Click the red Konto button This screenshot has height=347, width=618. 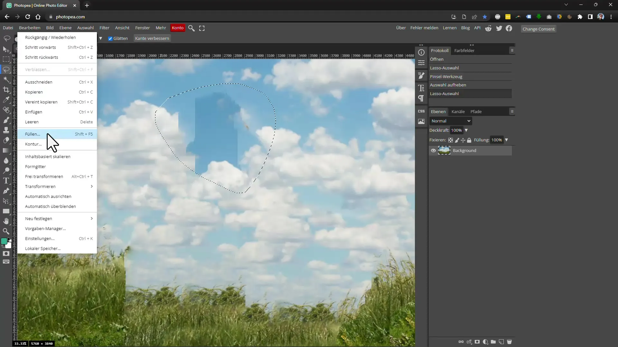[178, 28]
